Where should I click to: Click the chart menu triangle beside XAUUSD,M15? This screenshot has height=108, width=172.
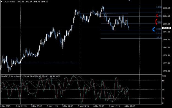tap(2, 2)
